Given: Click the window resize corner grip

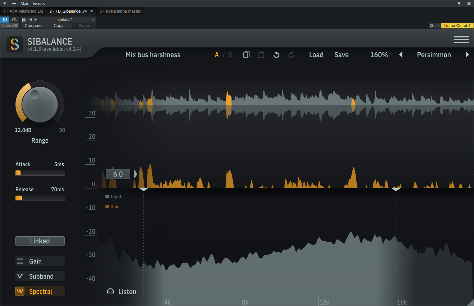Looking at the screenshot, I should pyautogui.click(x=471, y=303).
